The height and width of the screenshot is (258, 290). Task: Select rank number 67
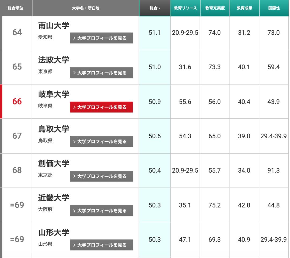coord(17,136)
